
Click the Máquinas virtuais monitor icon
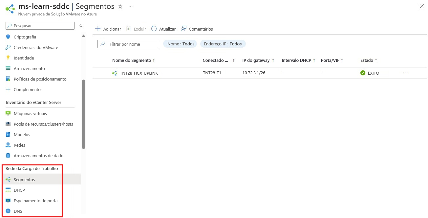[x=8, y=113]
